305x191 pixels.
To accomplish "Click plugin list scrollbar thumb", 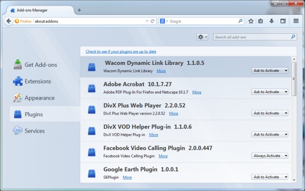I will point(294,79).
